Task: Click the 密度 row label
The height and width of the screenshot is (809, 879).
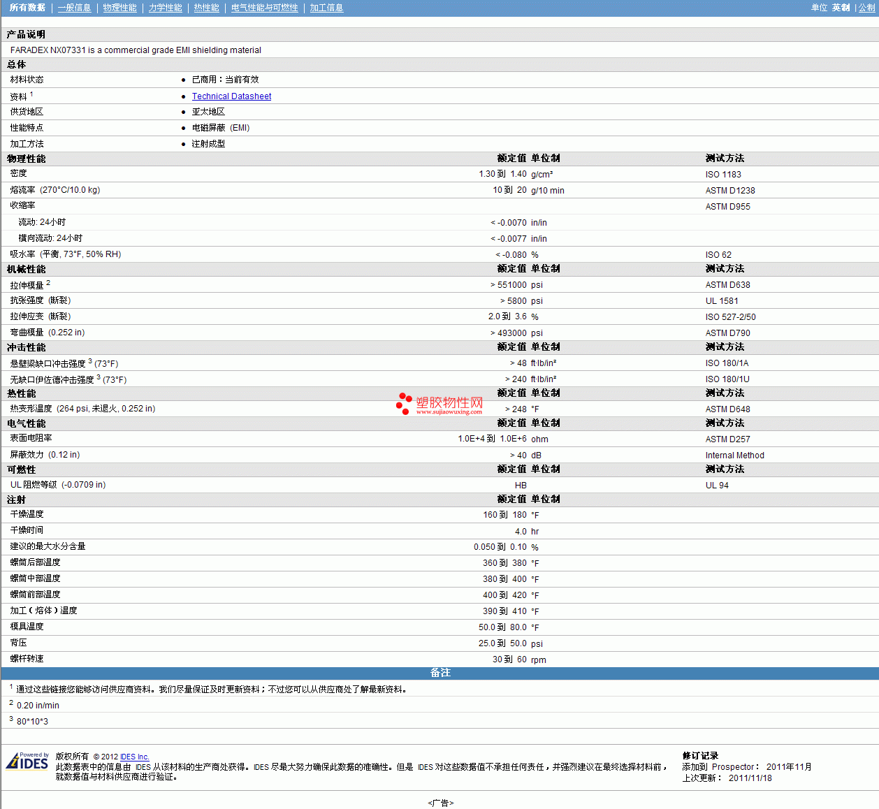Action: click(18, 173)
